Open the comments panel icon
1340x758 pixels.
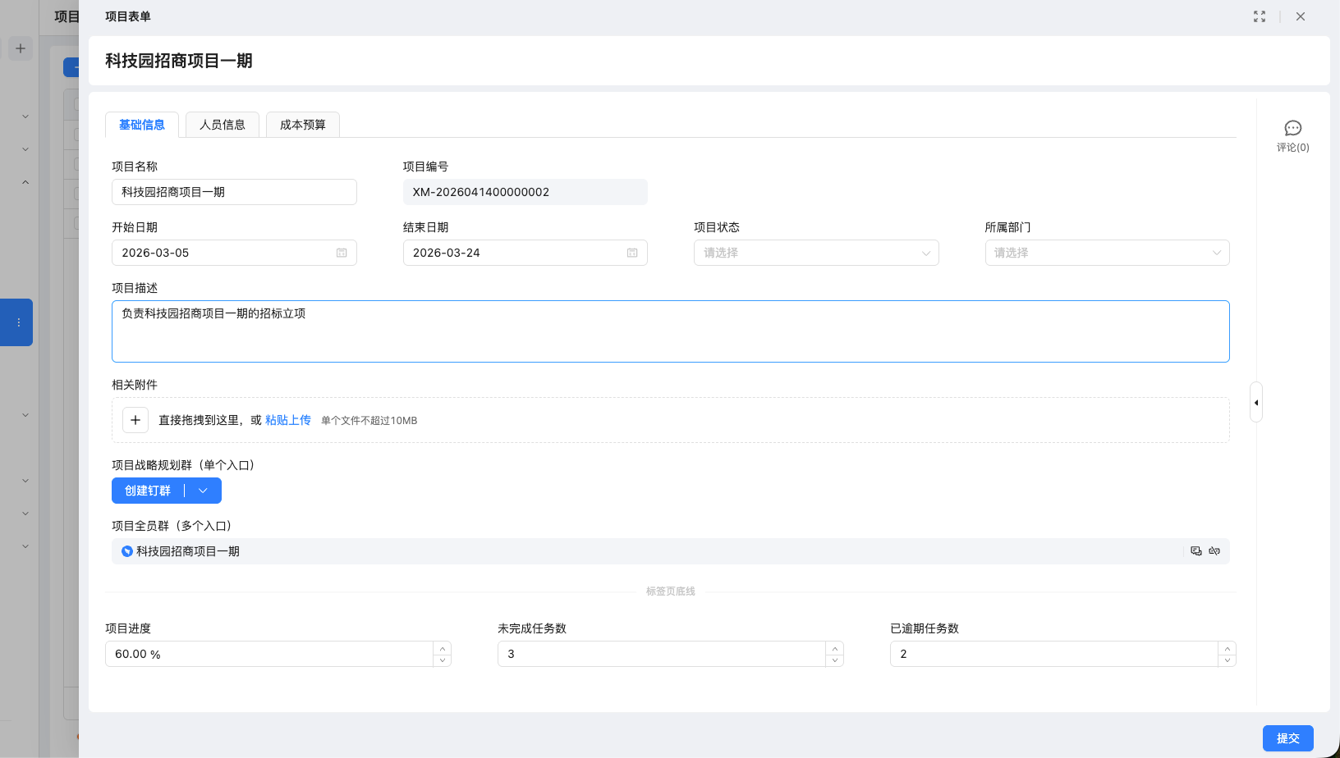point(1292,128)
